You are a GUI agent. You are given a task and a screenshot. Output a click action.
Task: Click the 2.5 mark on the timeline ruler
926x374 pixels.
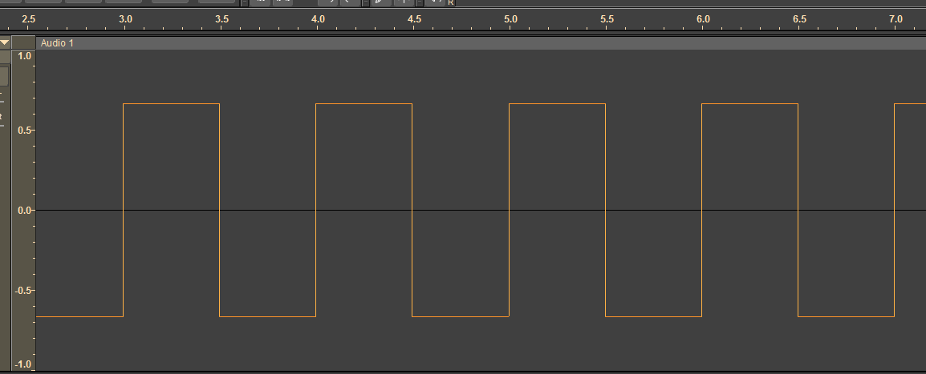point(29,18)
